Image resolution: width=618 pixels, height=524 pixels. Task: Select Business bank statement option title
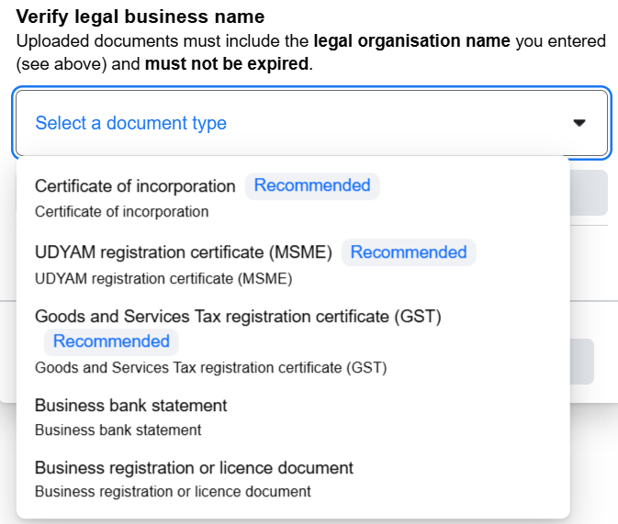point(130,406)
